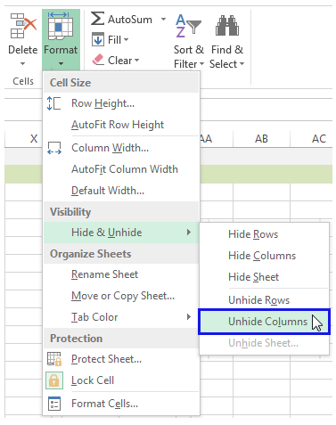Screen dimensions: 336x425
Task: Expand Tab Color submenu arrow
Action: point(189,317)
